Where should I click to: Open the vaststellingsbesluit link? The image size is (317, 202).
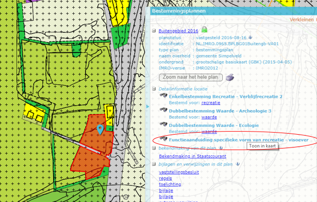click(179, 172)
